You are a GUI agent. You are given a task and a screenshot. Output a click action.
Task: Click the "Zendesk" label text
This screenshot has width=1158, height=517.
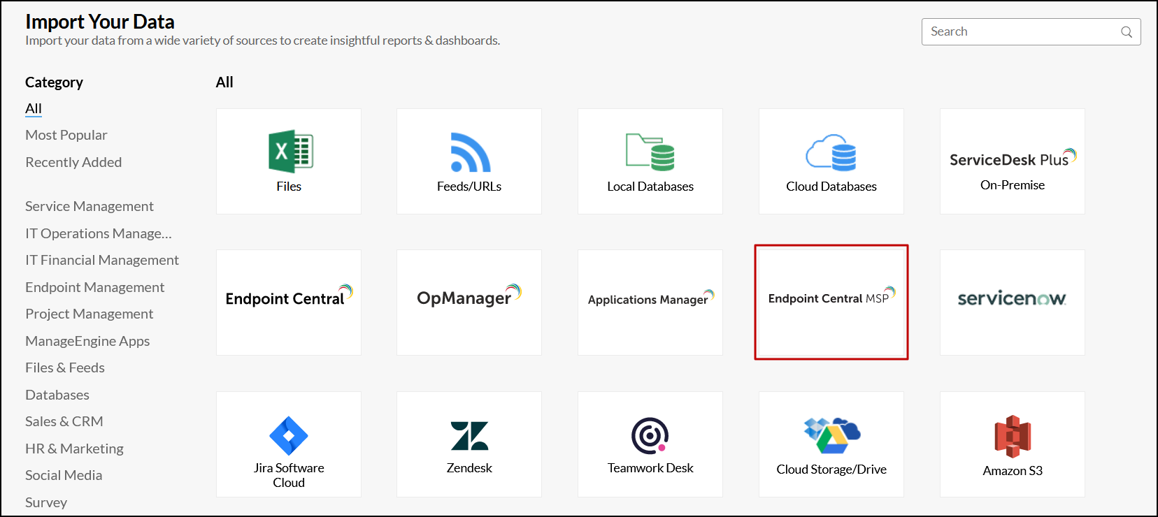(x=469, y=468)
